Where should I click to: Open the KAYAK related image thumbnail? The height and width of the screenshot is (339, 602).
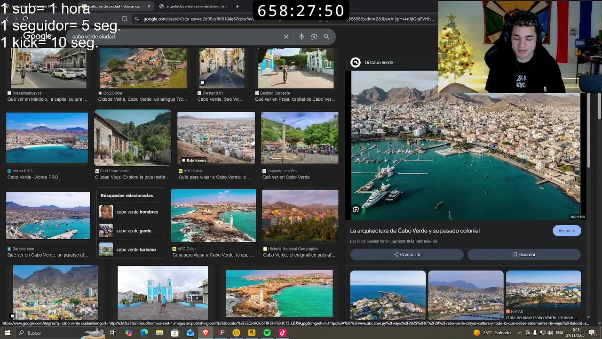coord(544,289)
